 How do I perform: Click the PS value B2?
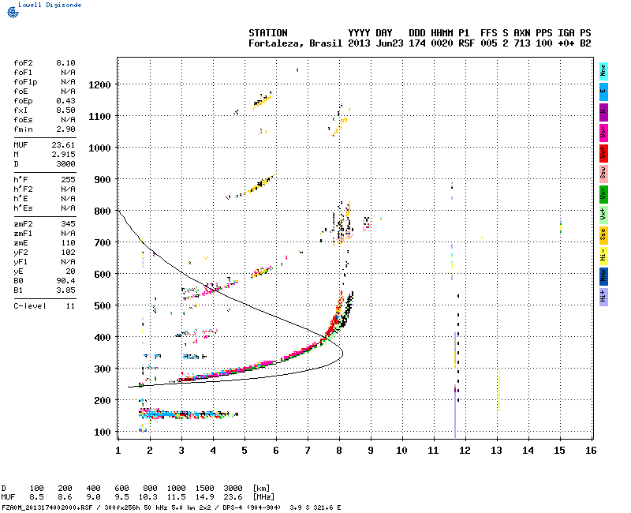585,43
